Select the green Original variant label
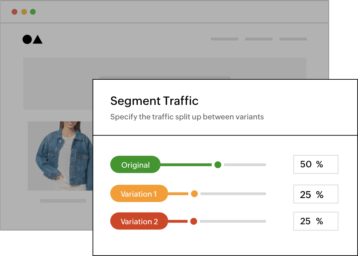358x256 pixels. pyautogui.click(x=135, y=165)
